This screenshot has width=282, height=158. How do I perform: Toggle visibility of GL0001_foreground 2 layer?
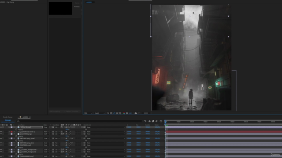tap(1, 150)
